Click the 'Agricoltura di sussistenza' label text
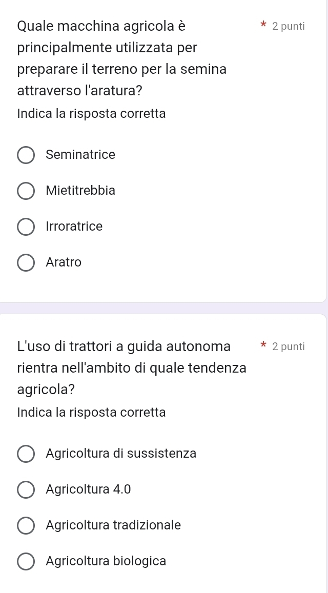The height and width of the screenshot is (593, 328). [x=121, y=454]
